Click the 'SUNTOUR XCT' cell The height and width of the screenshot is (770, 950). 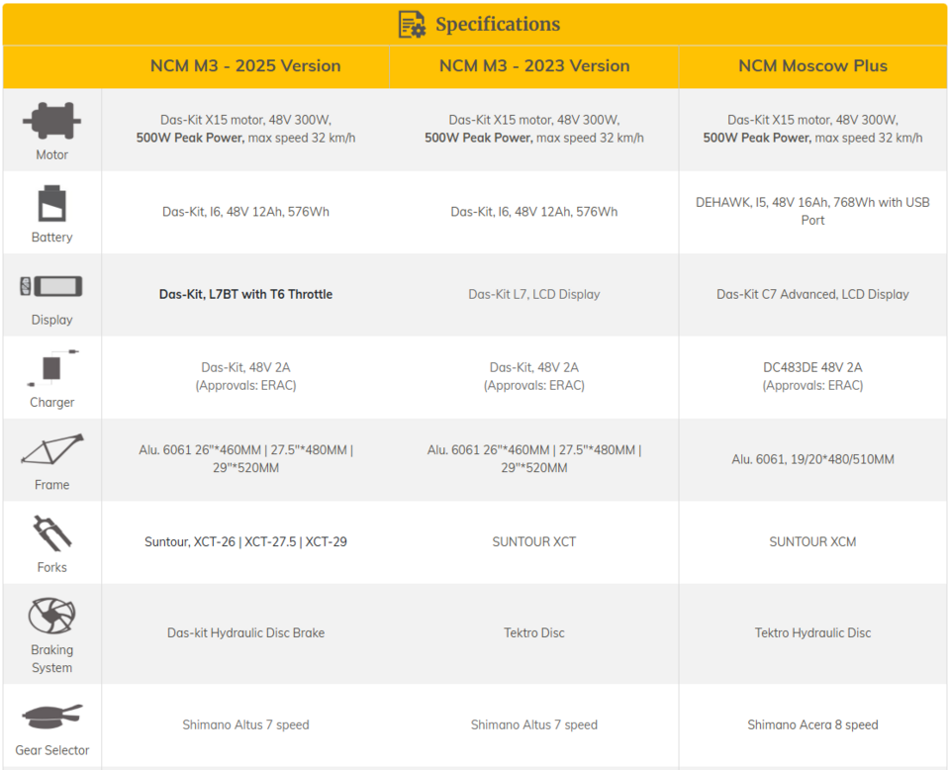534,541
